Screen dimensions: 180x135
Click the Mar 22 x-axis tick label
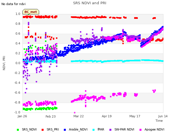click(78, 116)
